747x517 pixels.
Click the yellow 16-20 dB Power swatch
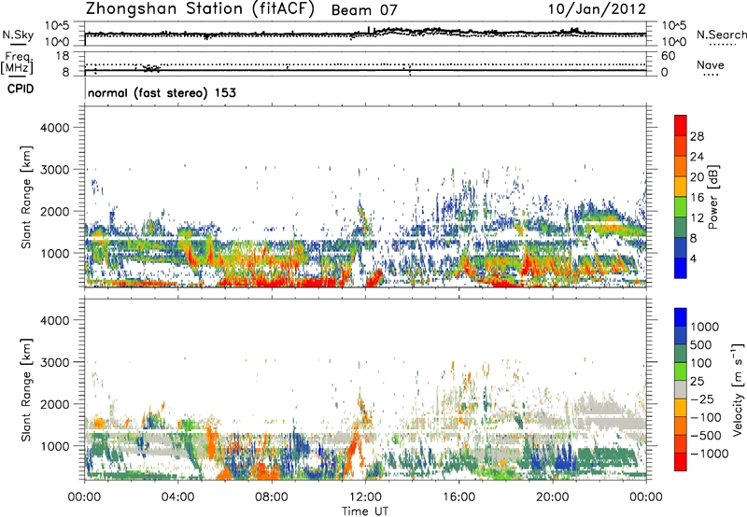(681, 186)
